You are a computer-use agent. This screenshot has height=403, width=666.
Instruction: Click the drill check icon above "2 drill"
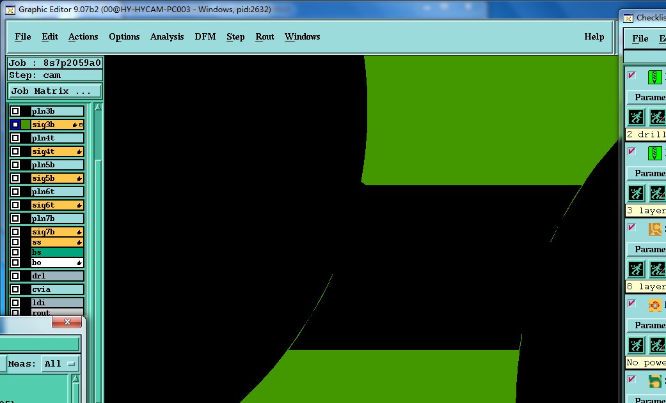654,77
